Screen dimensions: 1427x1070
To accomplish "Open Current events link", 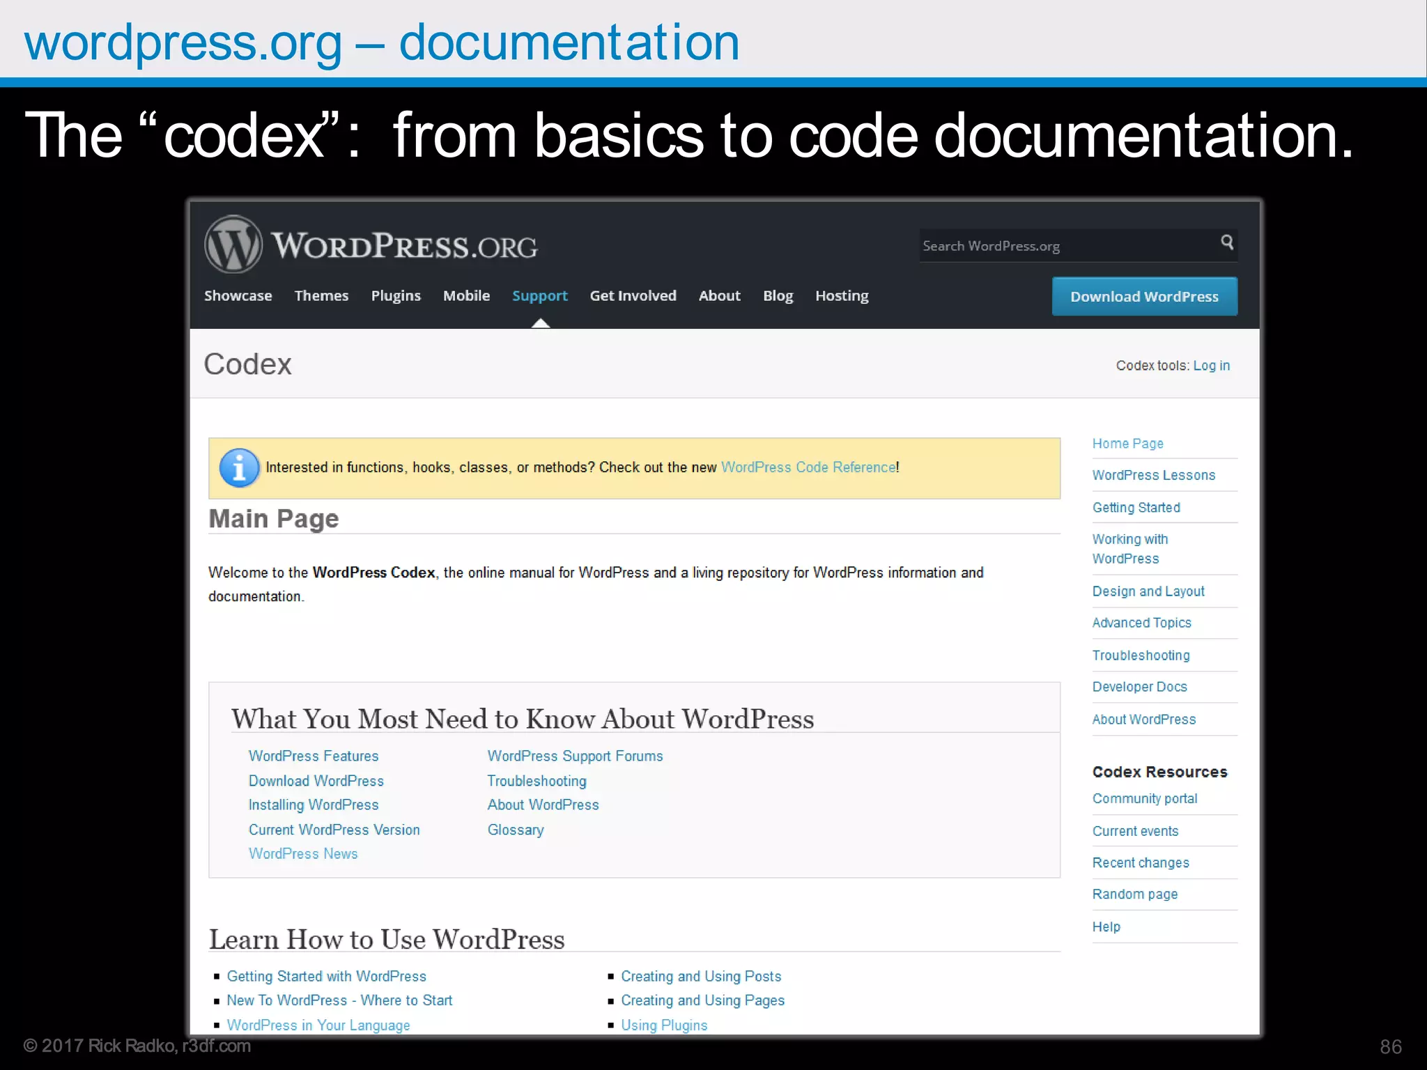I will tap(1136, 831).
